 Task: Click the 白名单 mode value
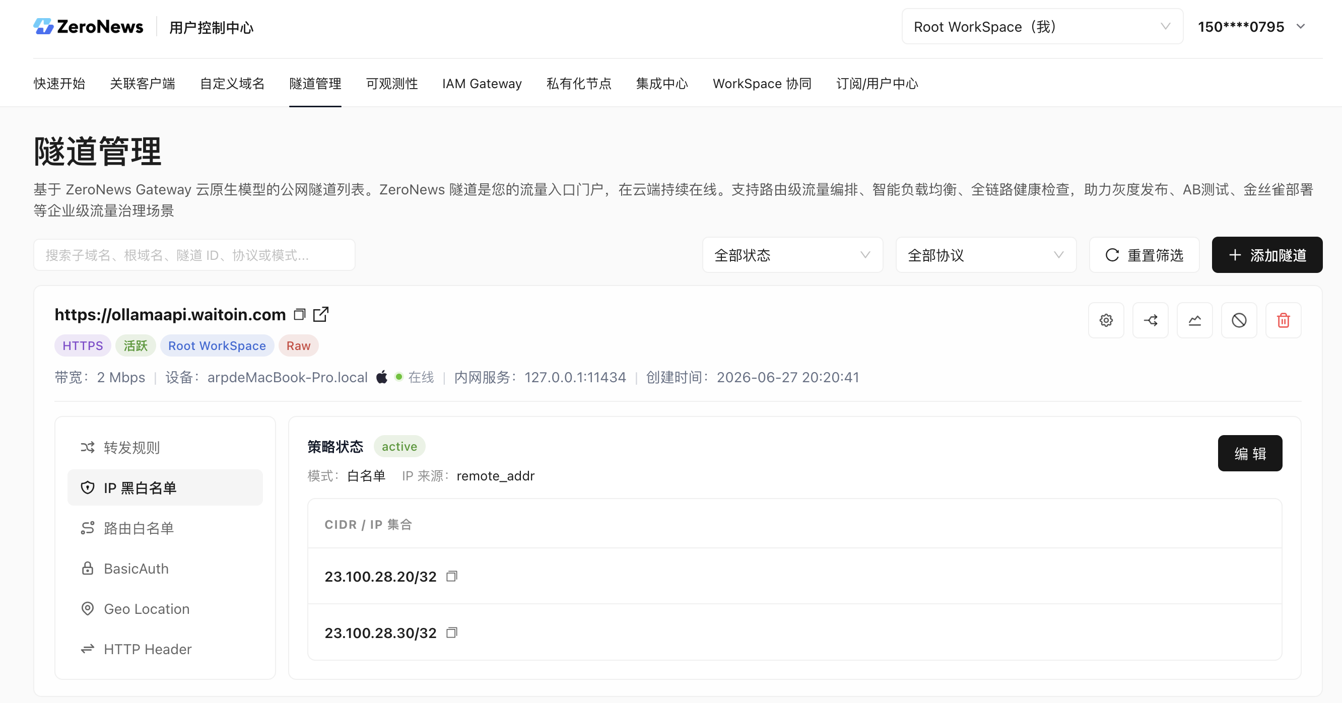(366, 476)
